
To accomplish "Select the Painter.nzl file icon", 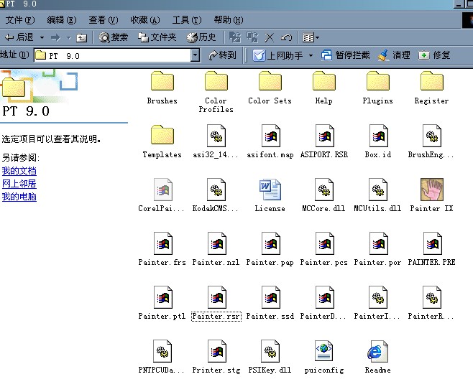I will 216,243.
